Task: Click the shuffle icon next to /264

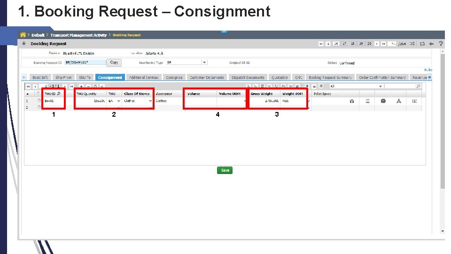Action: [x=412, y=44]
